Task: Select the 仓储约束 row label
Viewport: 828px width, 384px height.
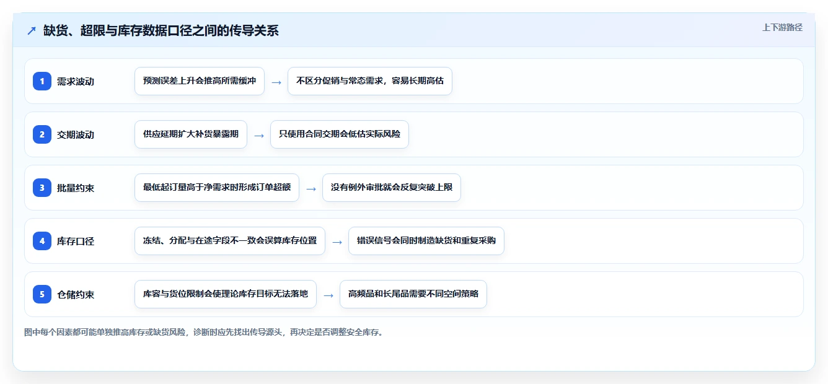Action: [76, 294]
